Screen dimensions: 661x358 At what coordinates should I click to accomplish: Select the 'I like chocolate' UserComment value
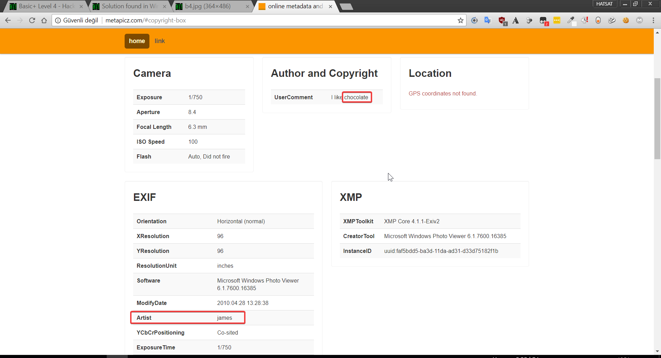(350, 97)
